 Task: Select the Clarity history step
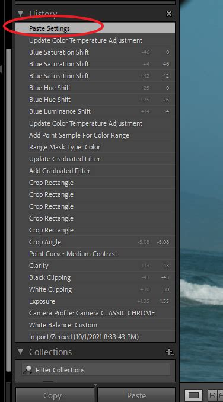click(x=95, y=266)
